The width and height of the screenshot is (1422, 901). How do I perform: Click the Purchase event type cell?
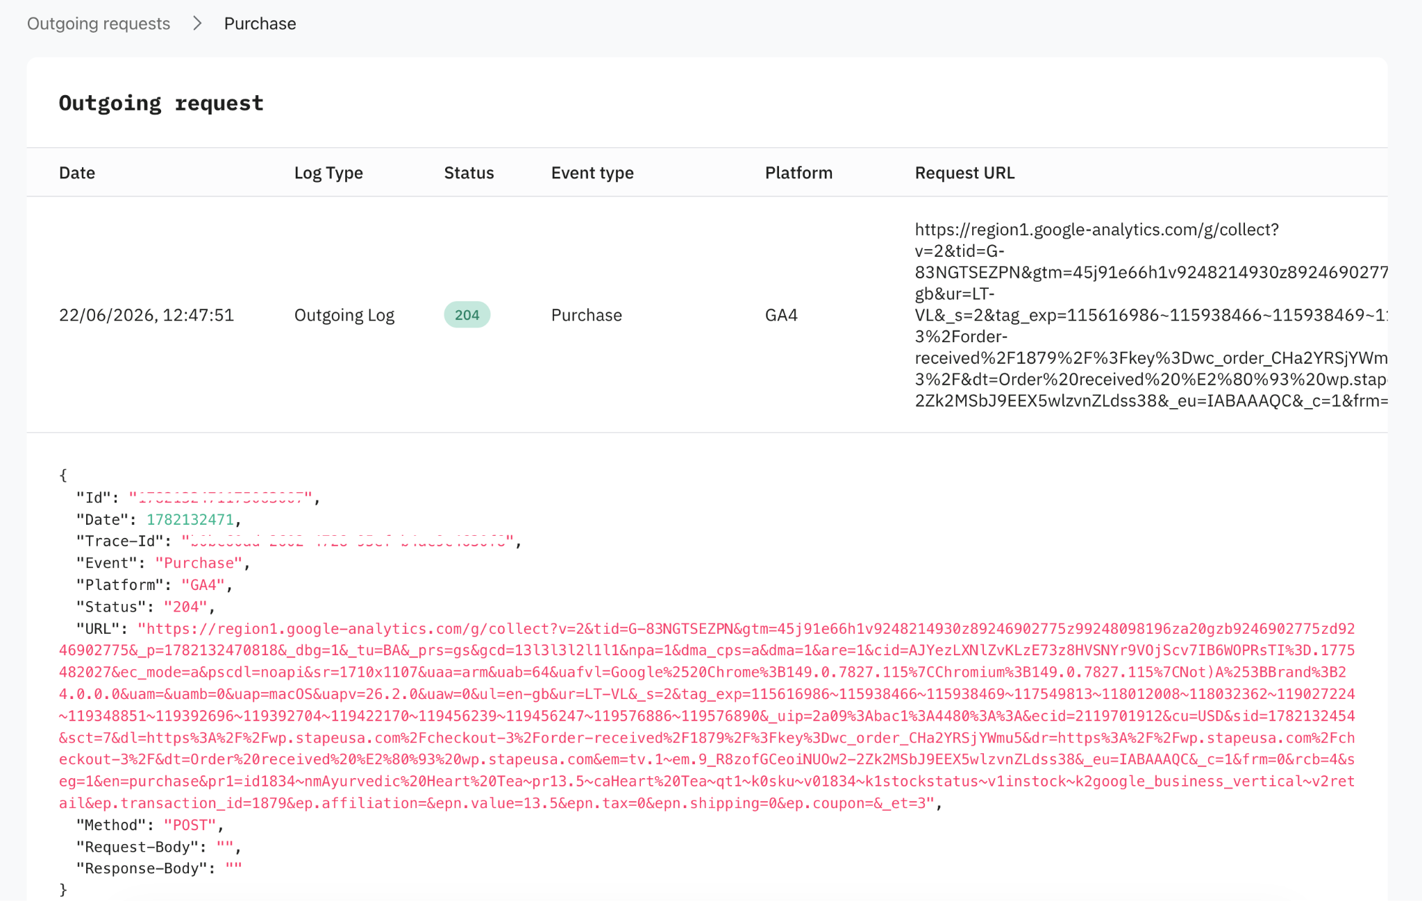[587, 315]
